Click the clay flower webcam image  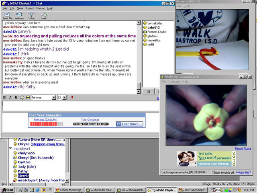[206, 115]
